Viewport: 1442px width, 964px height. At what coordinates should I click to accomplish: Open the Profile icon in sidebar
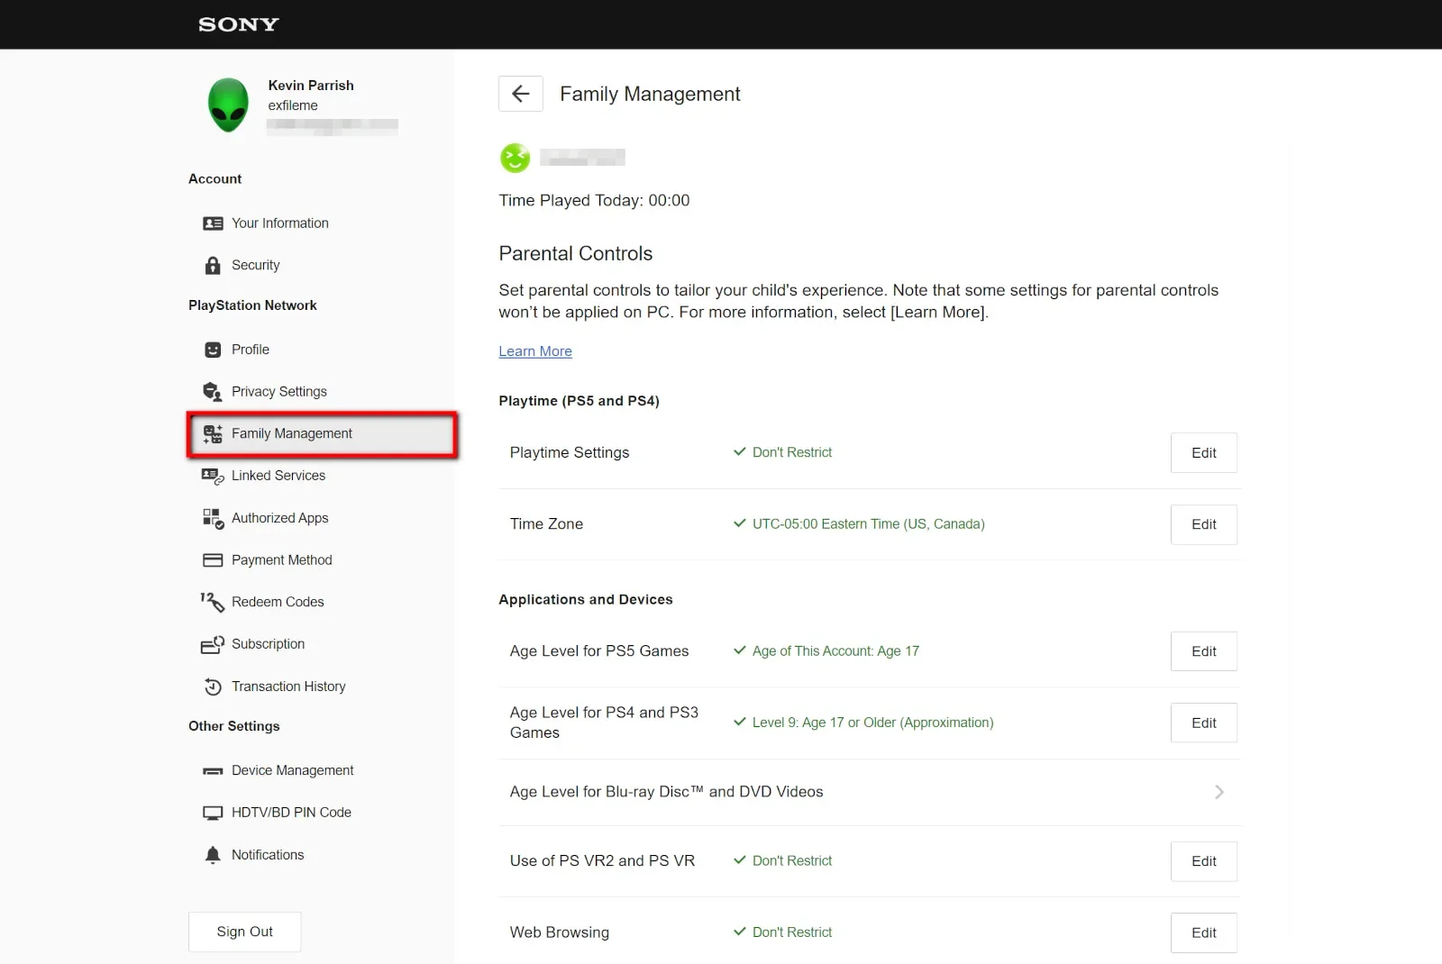pos(212,350)
